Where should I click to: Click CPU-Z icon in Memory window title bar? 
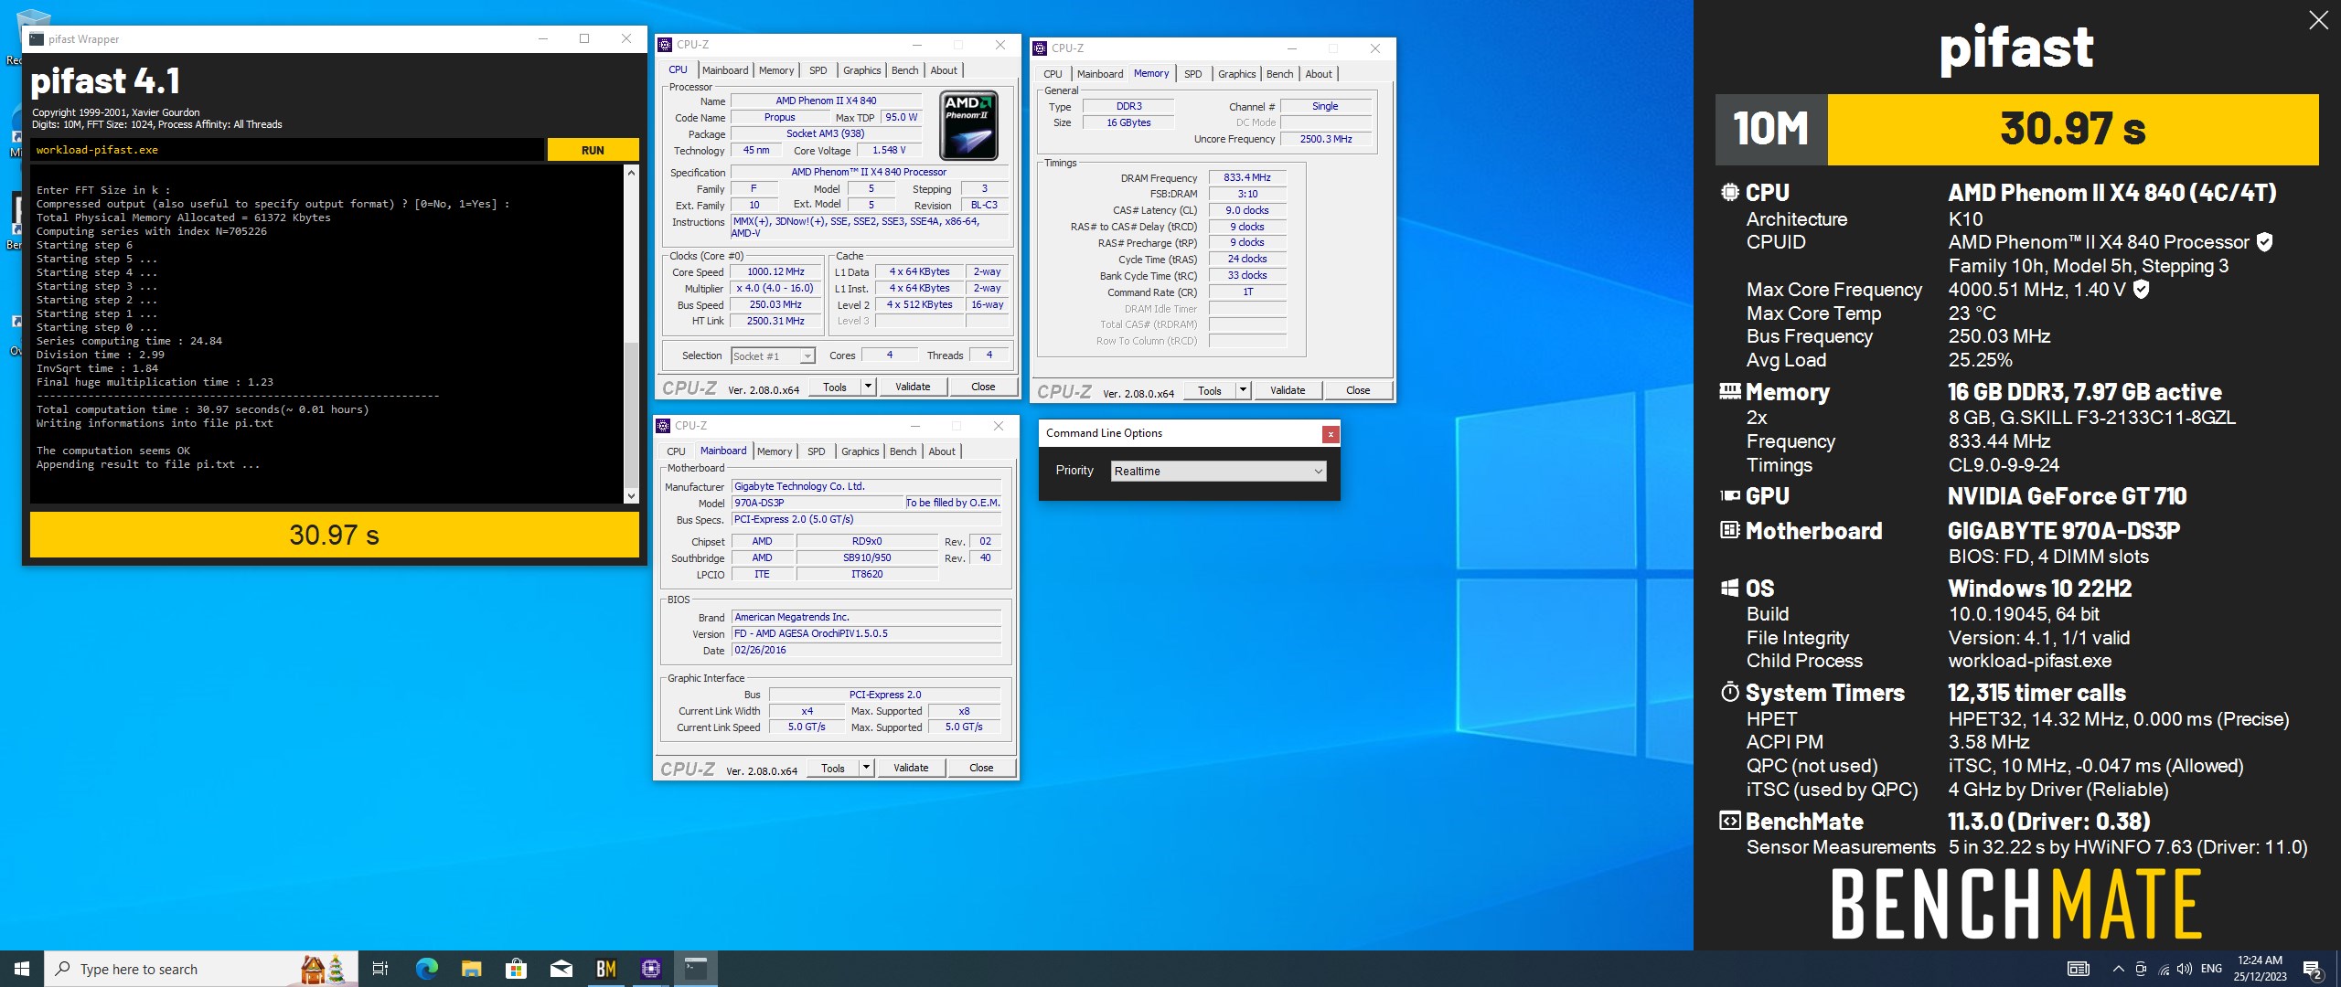click(1040, 48)
